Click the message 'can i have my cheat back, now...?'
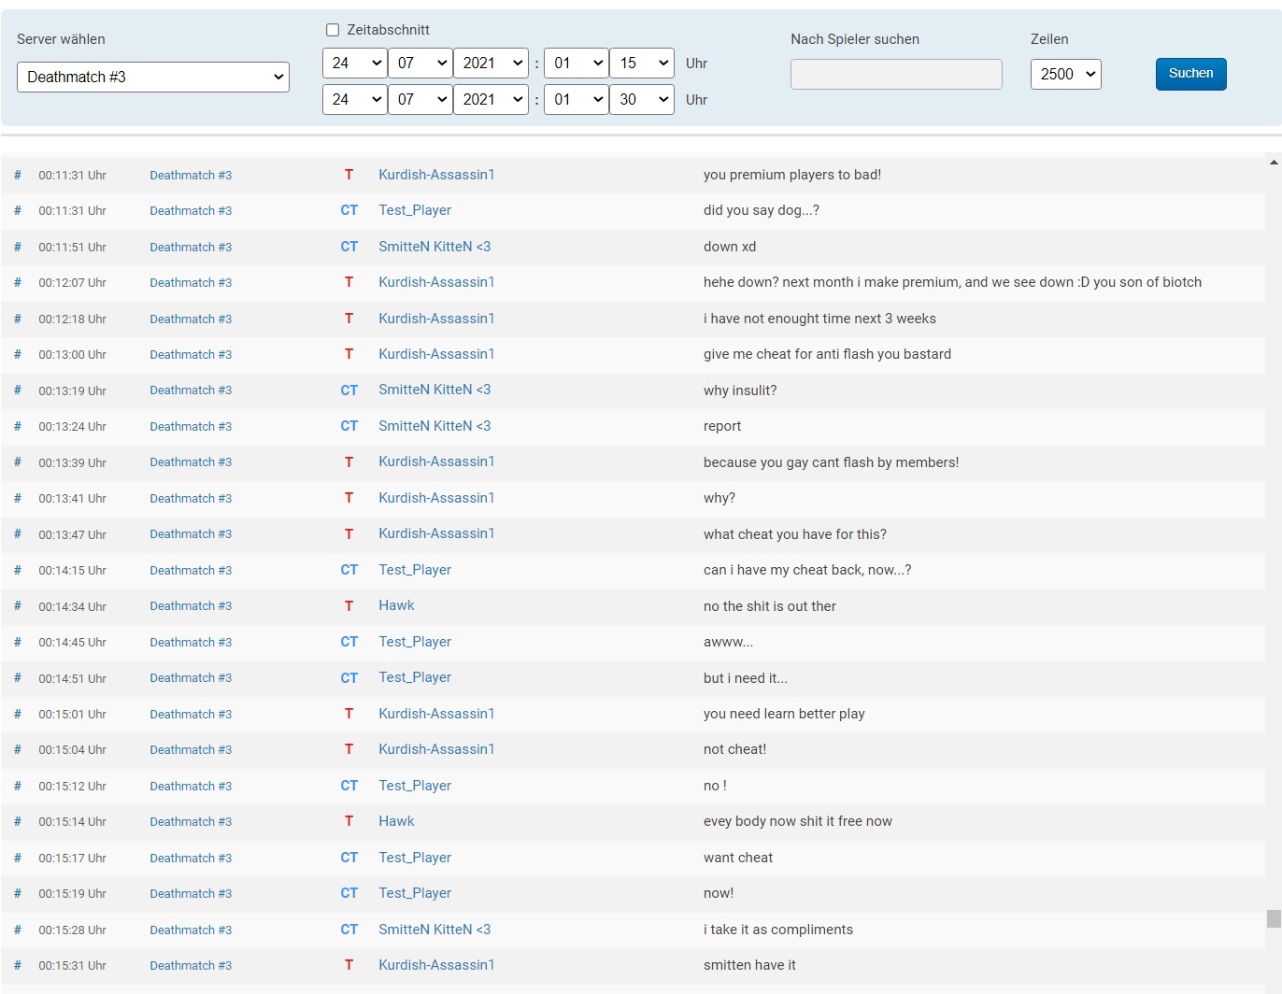 [x=807, y=570]
